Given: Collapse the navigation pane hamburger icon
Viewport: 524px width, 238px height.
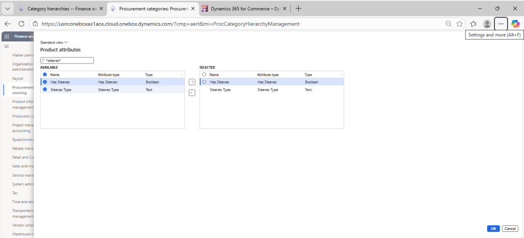Looking at the screenshot, I should (x=7, y=46).
